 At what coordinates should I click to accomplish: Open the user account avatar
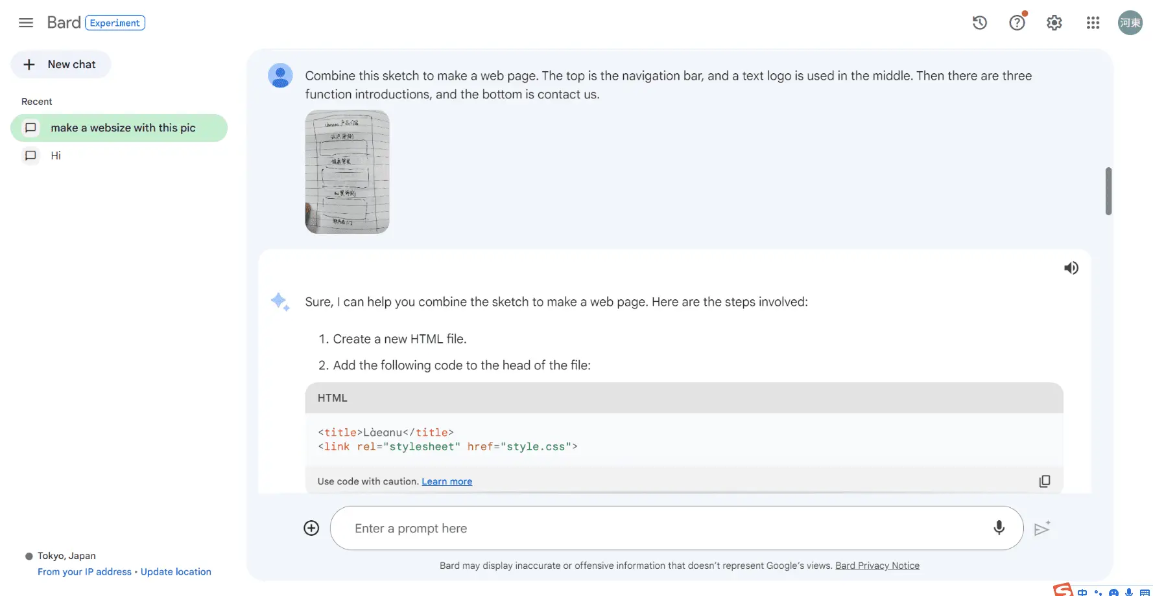point(1130,23)
